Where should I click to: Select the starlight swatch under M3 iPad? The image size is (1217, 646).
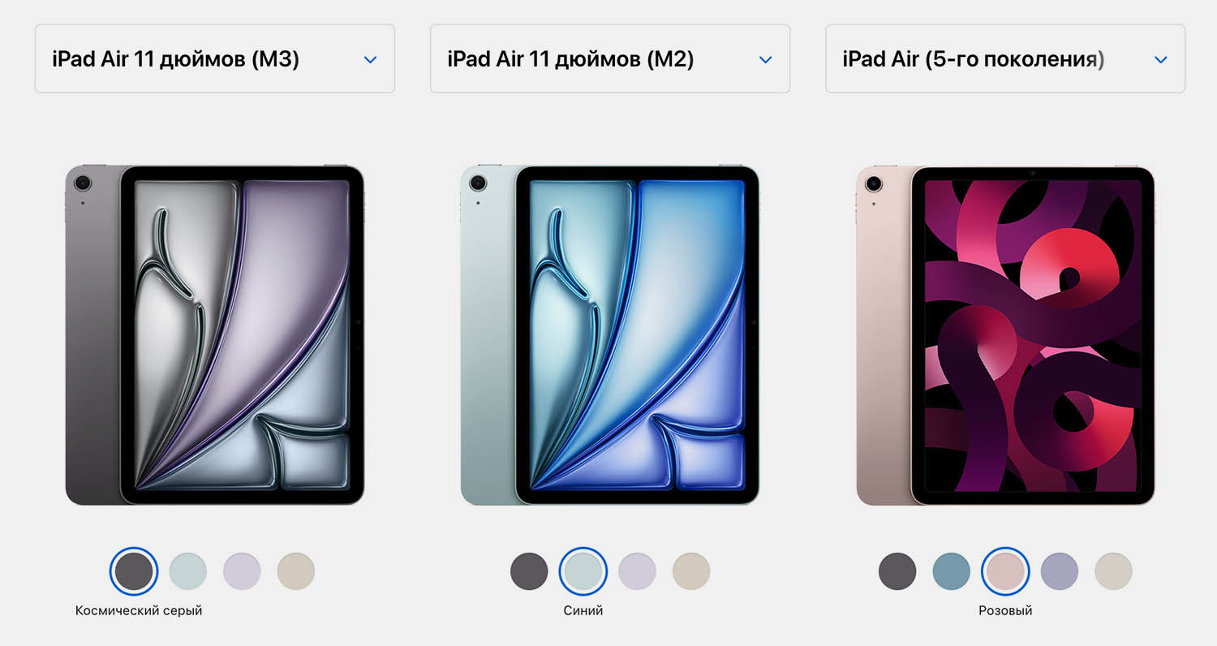click(x=296, y=571)
